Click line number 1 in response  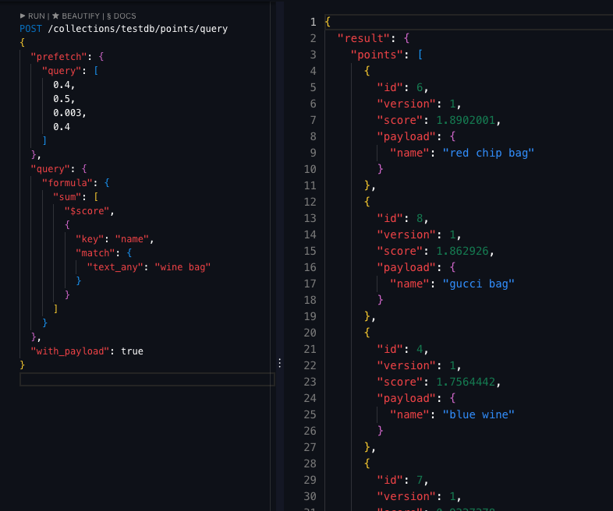(x=313, y=22)
